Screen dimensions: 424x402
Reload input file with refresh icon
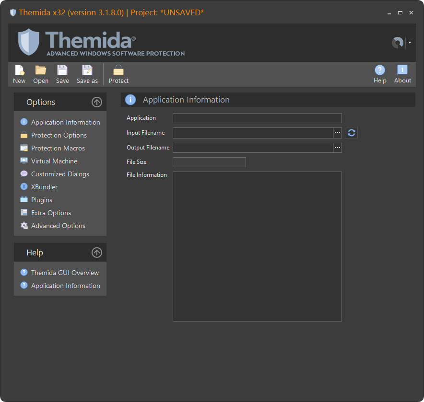tap(352, 133)
